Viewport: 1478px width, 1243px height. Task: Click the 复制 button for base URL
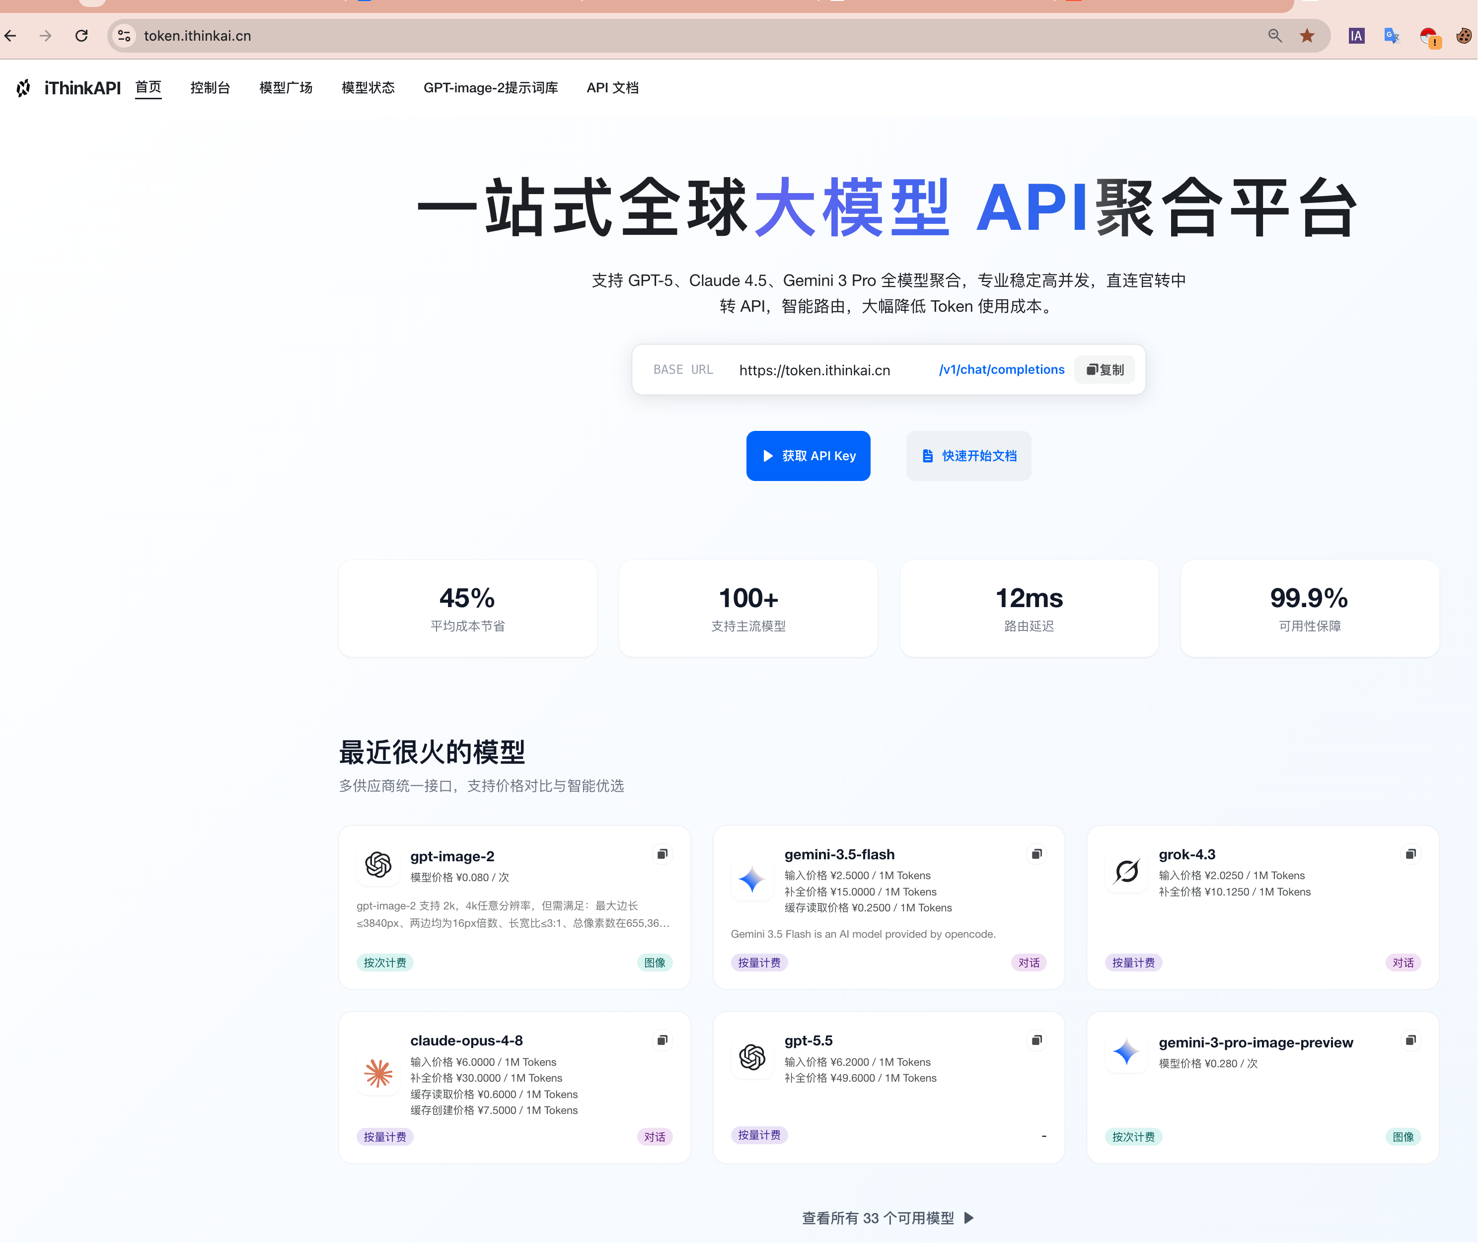[x=1105, y=370]
